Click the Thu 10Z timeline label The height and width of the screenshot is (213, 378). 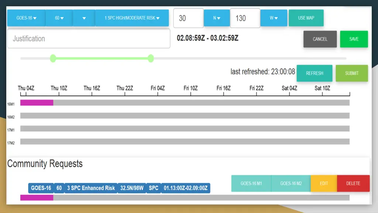pyautogui.click(x=59, y=88)
